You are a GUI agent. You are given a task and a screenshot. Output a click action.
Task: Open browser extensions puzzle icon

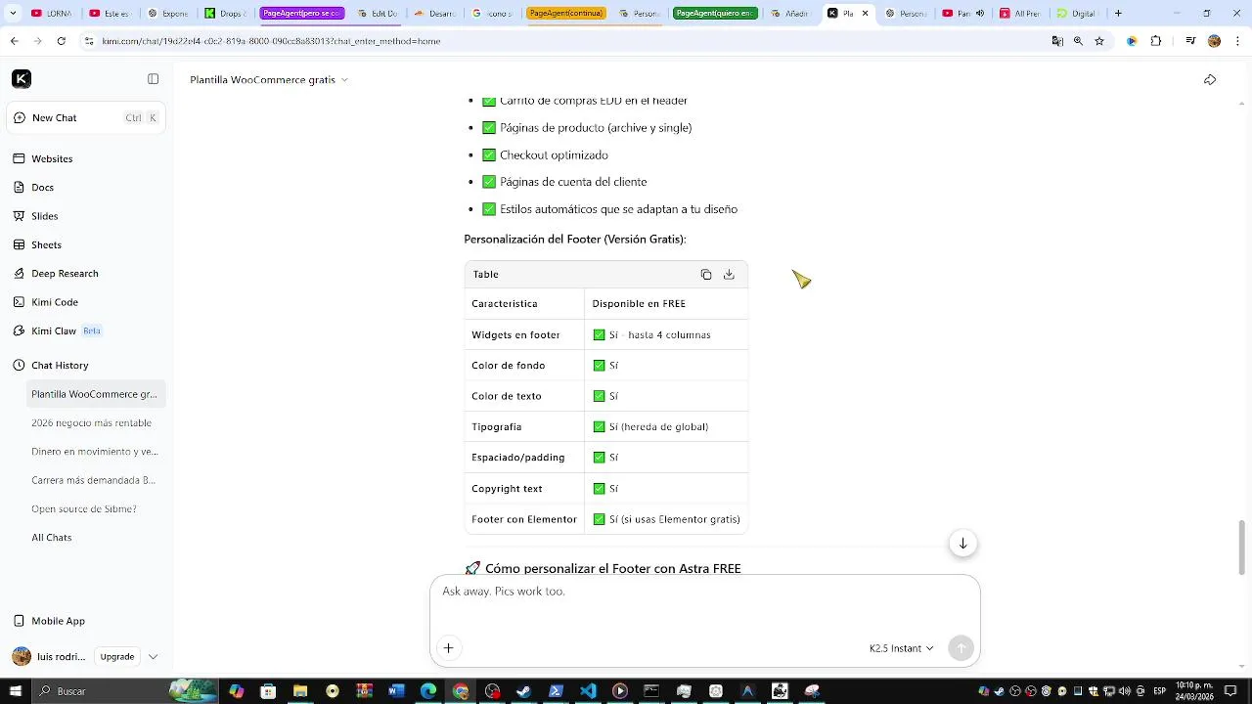pos(1156,41)
